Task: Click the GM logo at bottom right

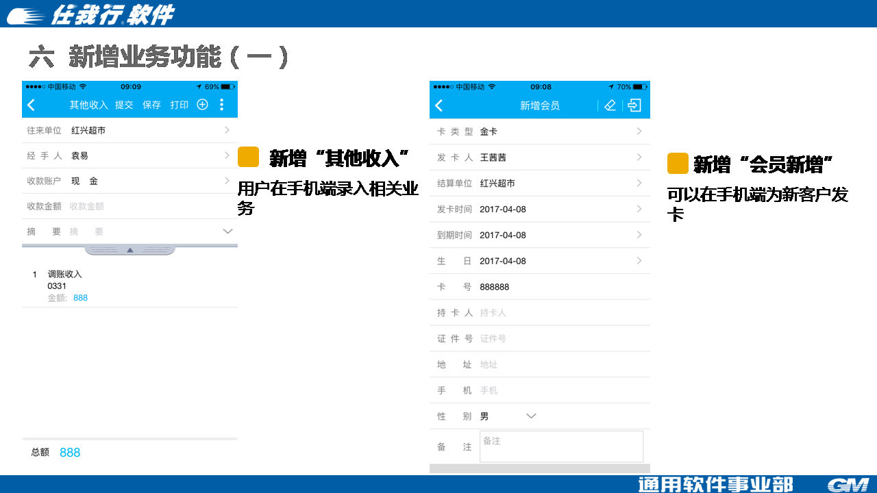Action: [x=848, y=485]
